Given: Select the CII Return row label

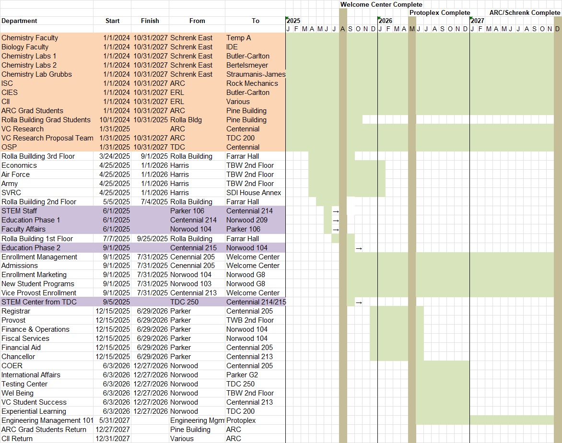Looking at the screenshot, I should click(x=17, y=439).
